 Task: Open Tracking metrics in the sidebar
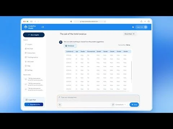[x=31, y=57]
